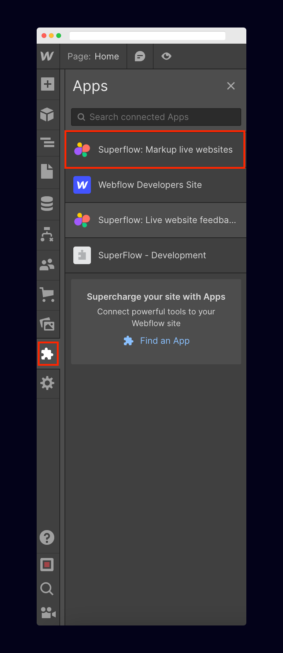
Task: Open the Webflow Developers Site app
Action: click(x=156, y=185)
